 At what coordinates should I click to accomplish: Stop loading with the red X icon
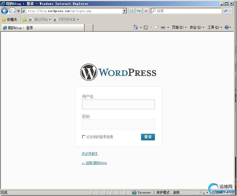click(146, 11)
